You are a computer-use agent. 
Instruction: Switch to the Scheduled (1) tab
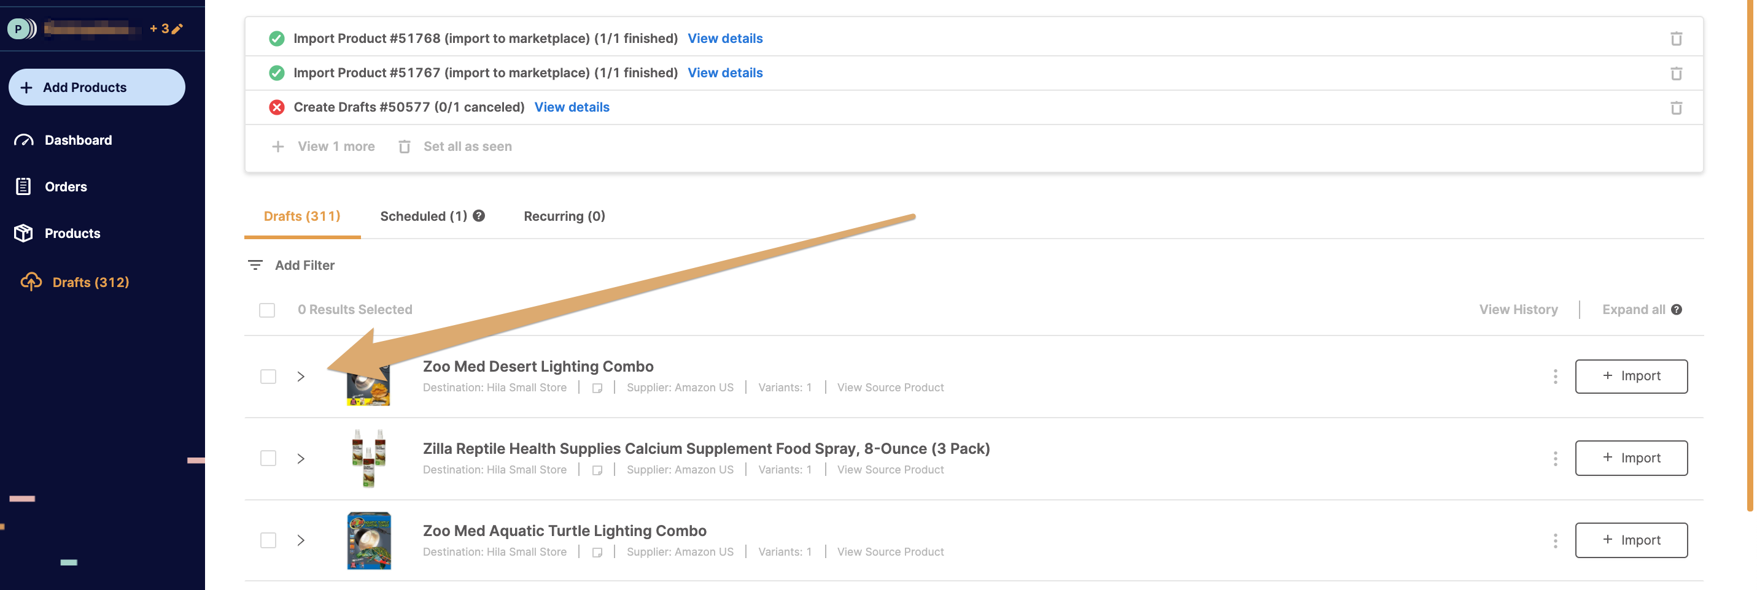[424, 216]
